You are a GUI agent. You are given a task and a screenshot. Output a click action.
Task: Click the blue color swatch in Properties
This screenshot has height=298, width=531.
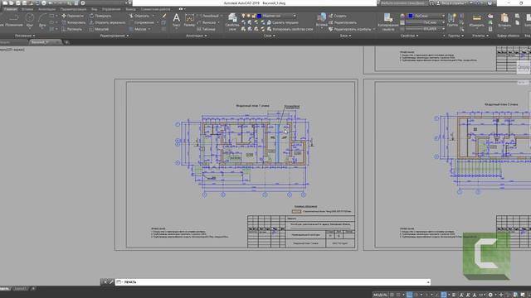coord(411,16)
